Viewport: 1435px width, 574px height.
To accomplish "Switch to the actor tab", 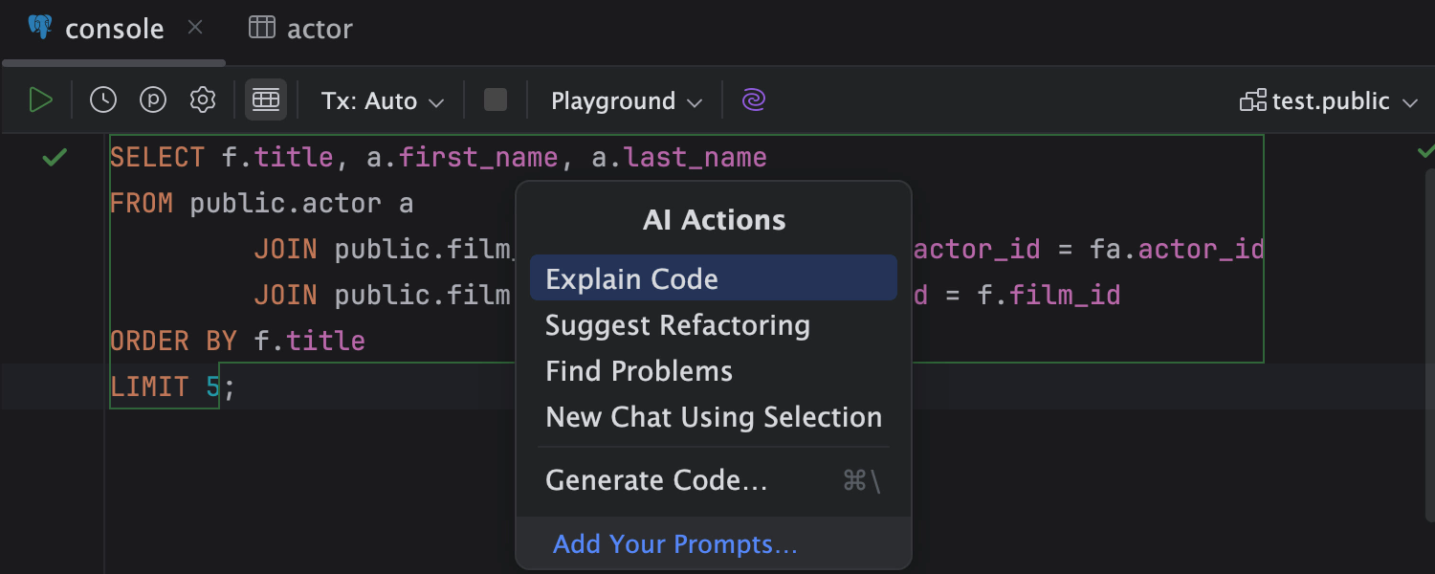I will tap(320, 30).
